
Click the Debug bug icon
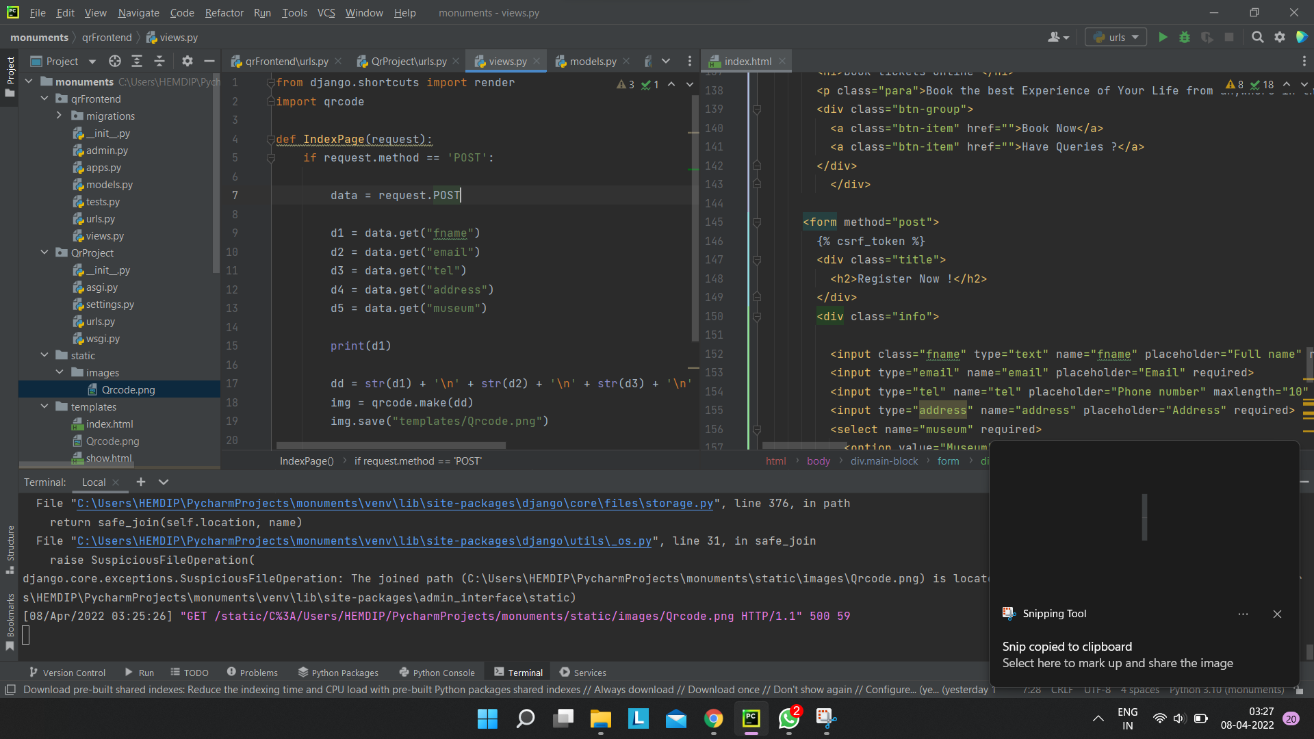click(1185, 38)
